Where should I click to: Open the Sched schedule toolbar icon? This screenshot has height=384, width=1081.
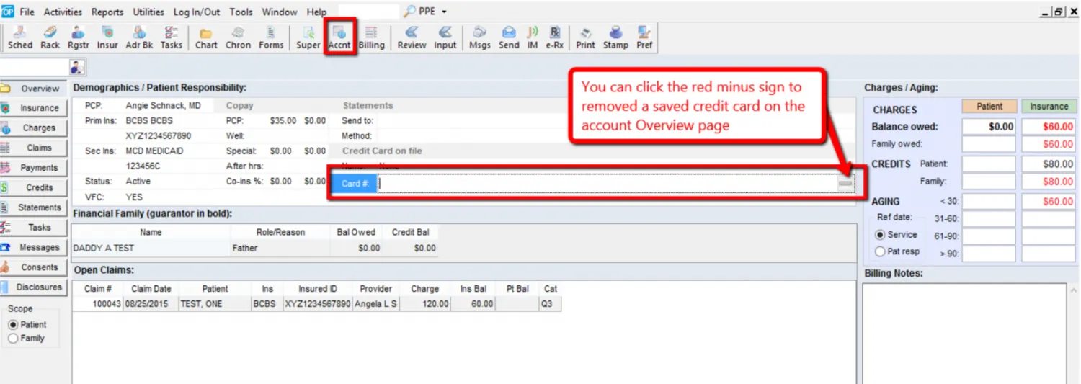pos(19,37)
